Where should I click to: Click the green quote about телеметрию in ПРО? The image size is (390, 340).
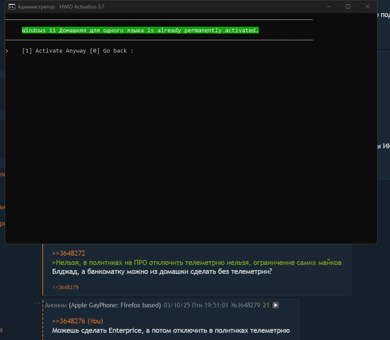197,263
